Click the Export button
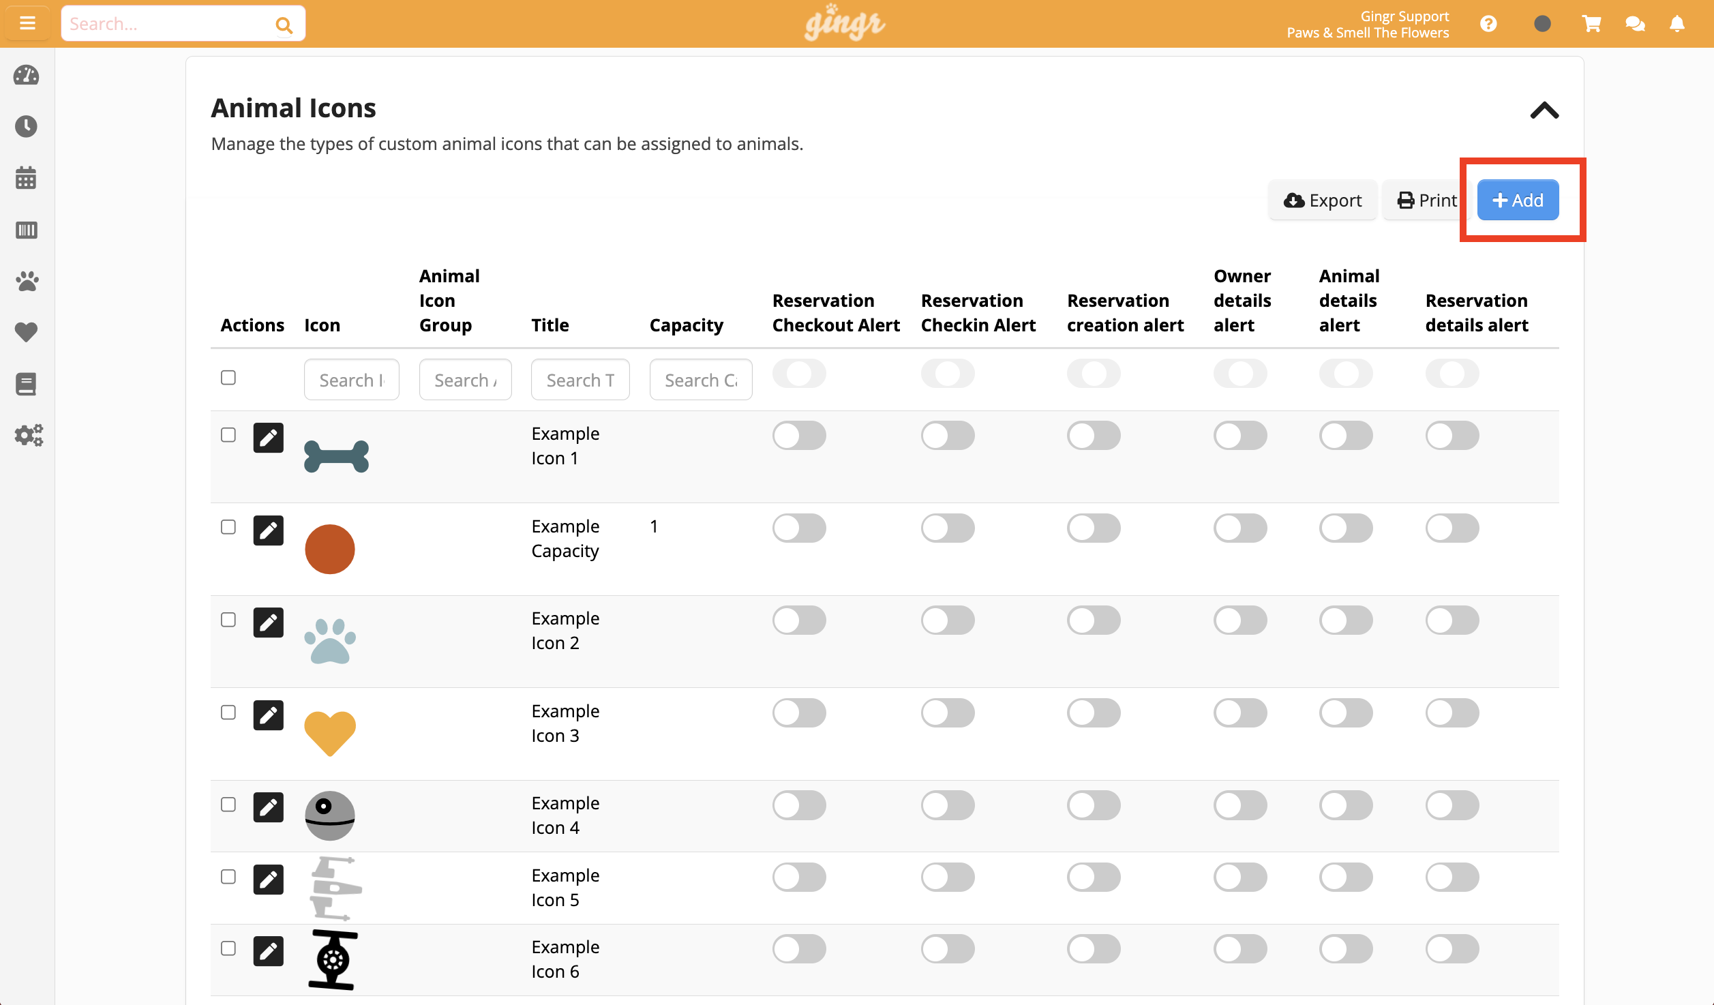 pyautogui.click(x=1322, y=200)
